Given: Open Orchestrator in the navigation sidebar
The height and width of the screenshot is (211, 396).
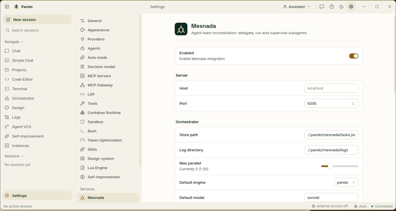Looking at the screenshot, I should tap(37, 98).
